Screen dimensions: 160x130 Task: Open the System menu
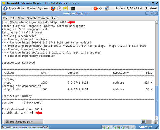[x=43, y=8]
